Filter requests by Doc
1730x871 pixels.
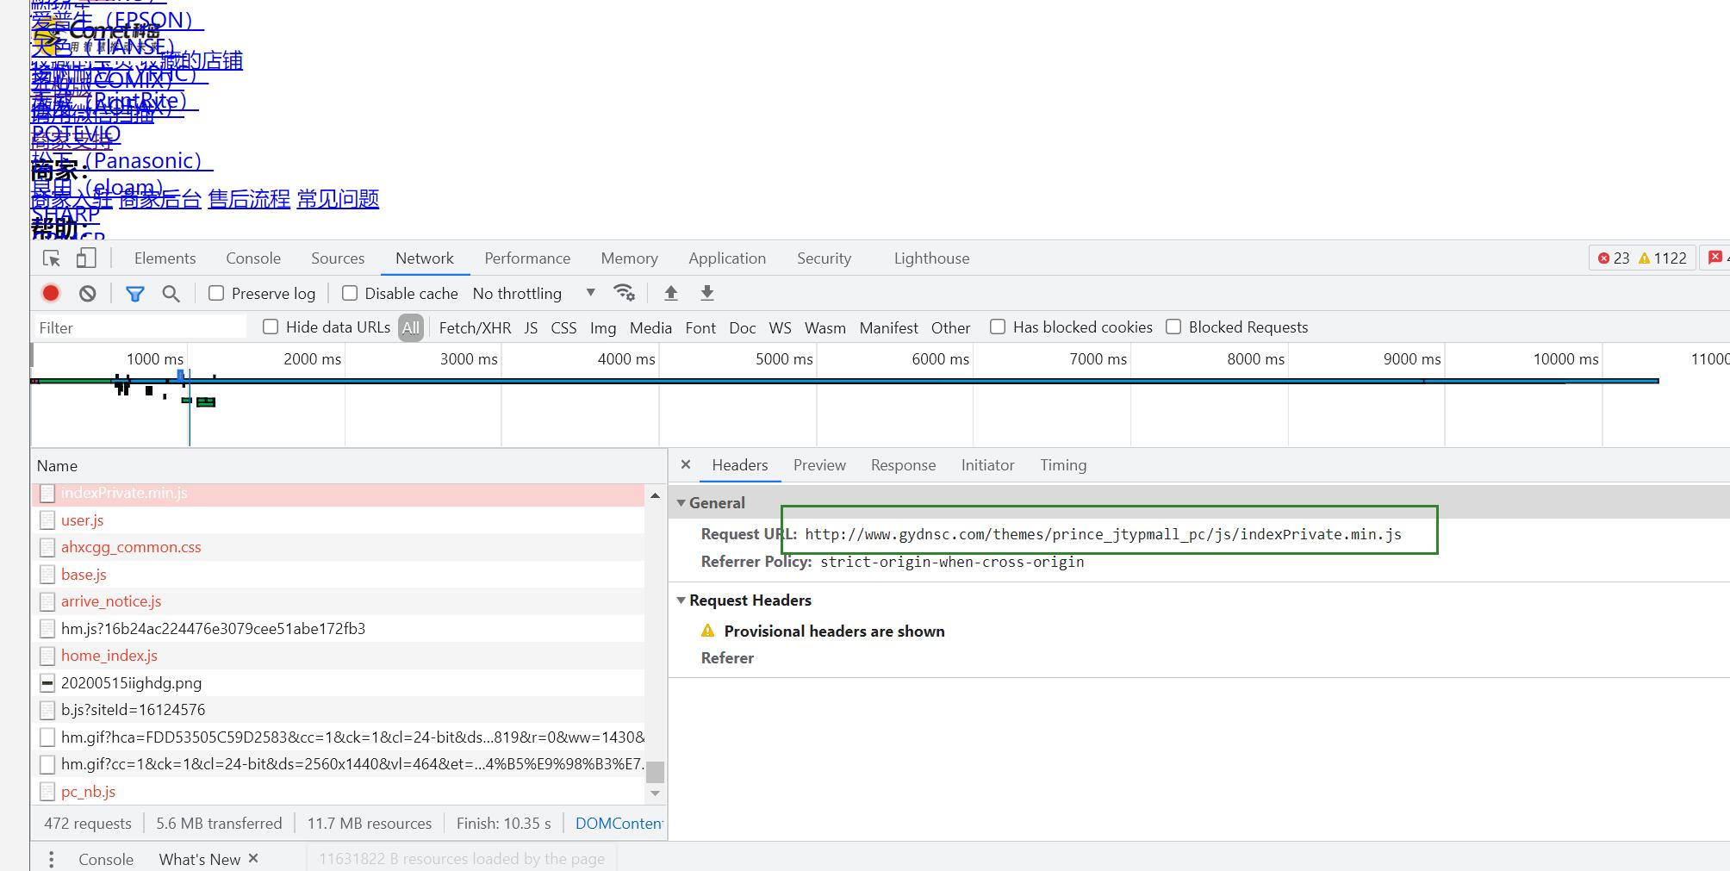click(x=742, y=327)
